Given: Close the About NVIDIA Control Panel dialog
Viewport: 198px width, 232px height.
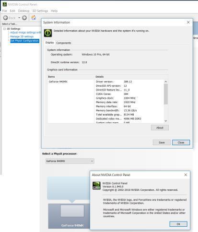Looking at the screenshot, I should [186, 175].
